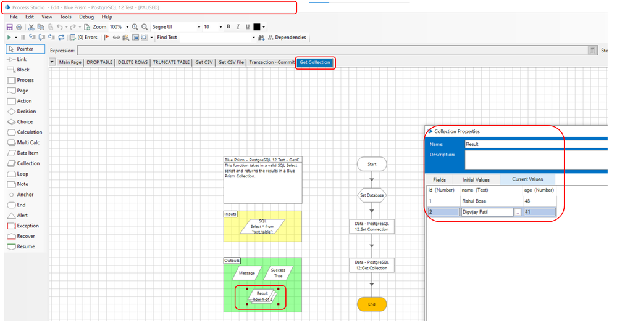Click the Cut scissors icon
The height and width of the screenshot is (321, 617).
tap(31, 27)
